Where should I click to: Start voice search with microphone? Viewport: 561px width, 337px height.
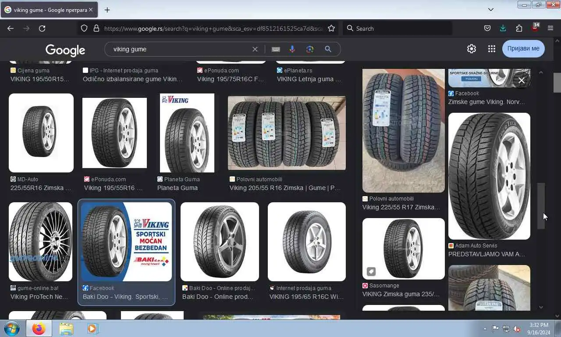tap(292, 49)
